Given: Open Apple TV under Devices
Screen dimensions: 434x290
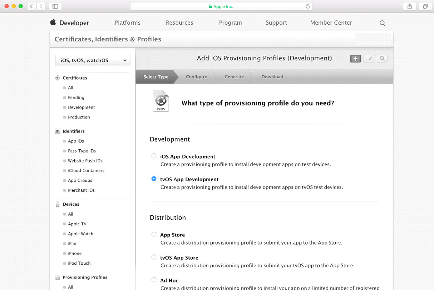Looking at the screenshot, I should pyautogui.click(x=77, y=224).
